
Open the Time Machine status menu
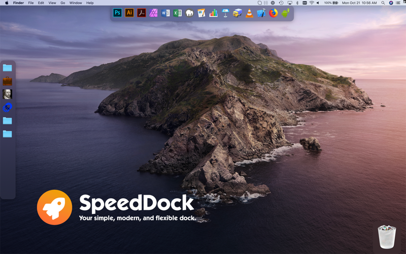(281, 3)
